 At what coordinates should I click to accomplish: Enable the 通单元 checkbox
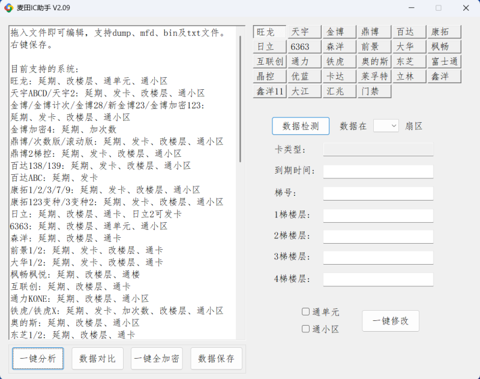(305, 312)
